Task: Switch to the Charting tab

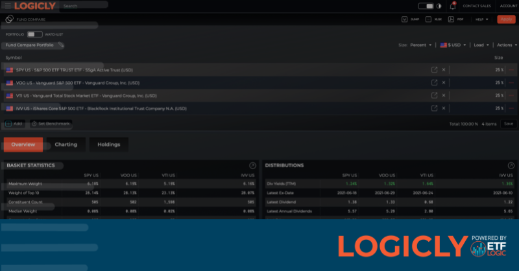Action: coord(66,144)
